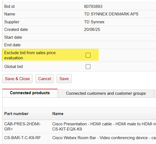Click the name value TD SYNNEX DENMARK APS
Screen dimensions: 156x144
[111, 14]
